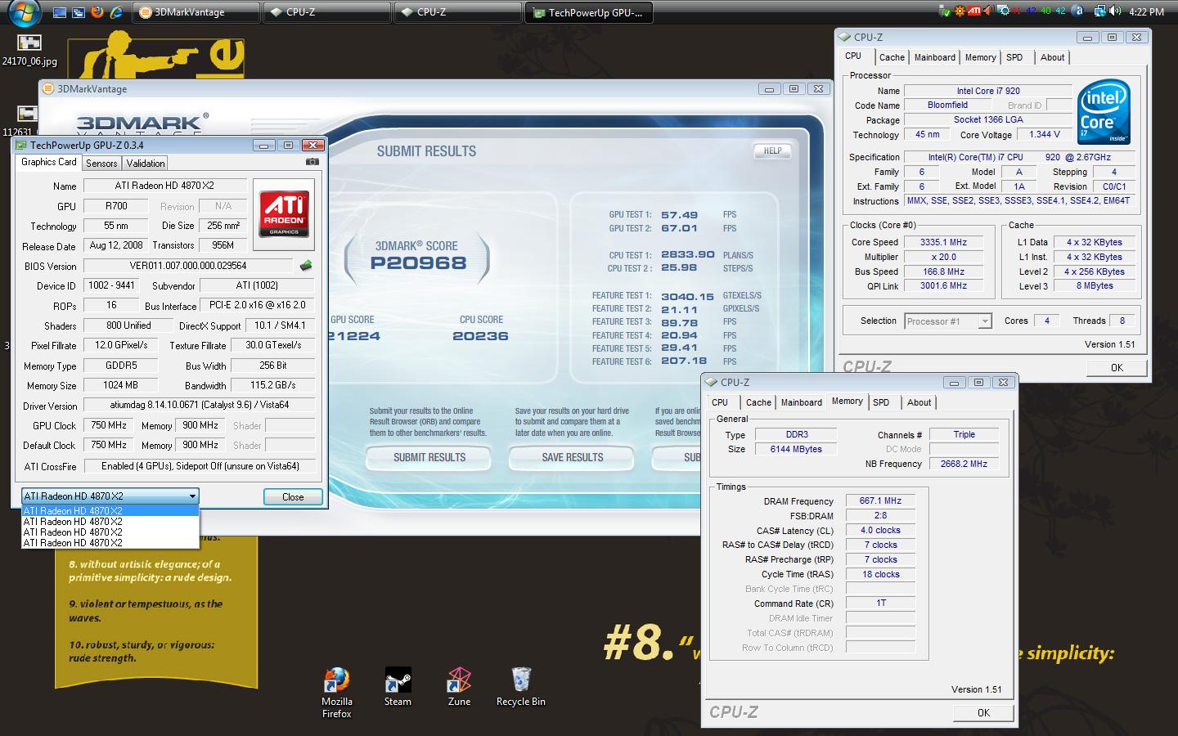The image size is (1178, 736).
Task: Launch Firefox from the quick launch bar
Action: [97, 11]
